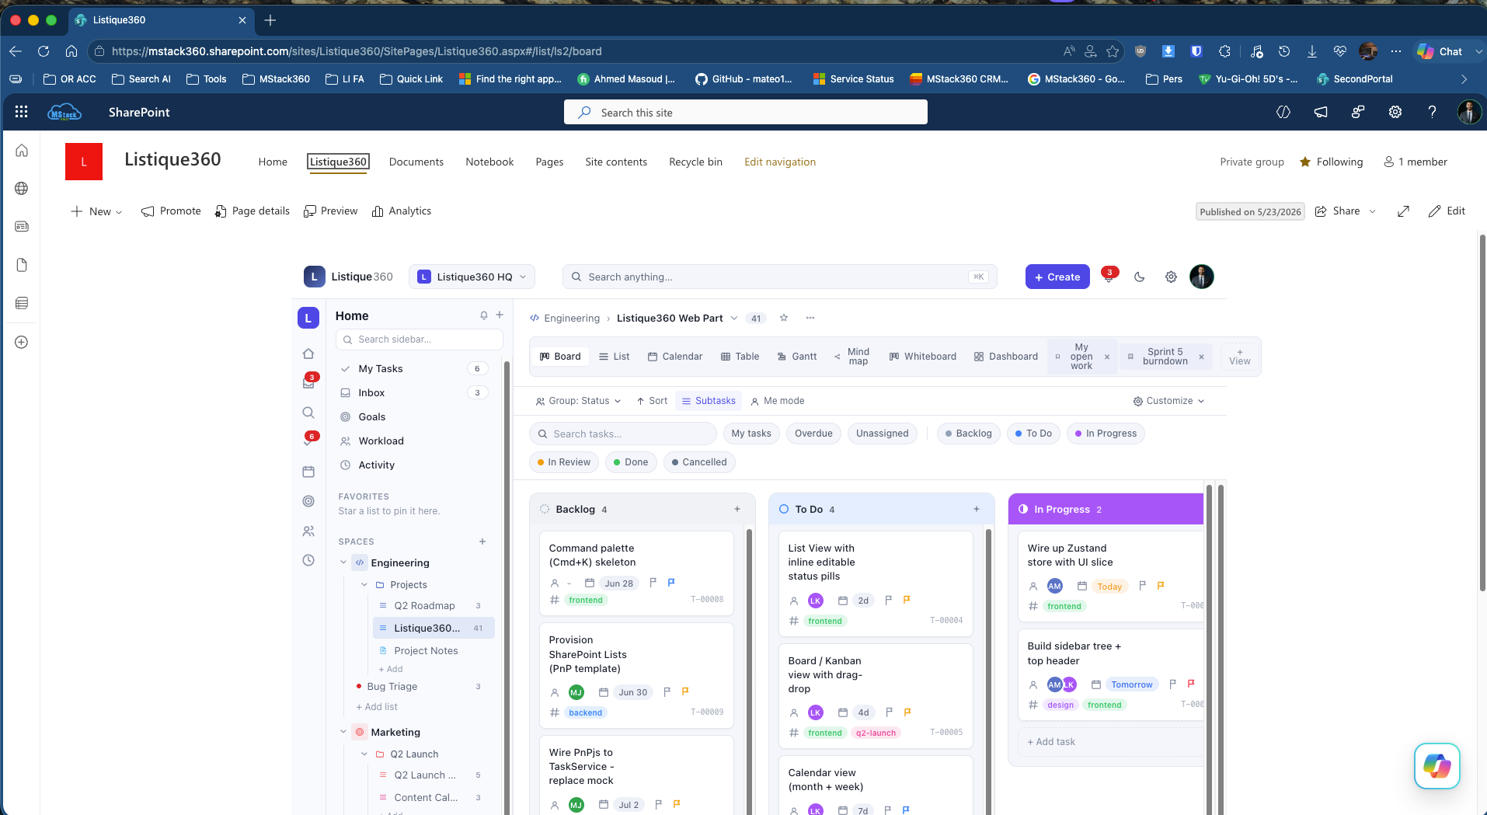Click the Search anything field

tap(779, 277)
